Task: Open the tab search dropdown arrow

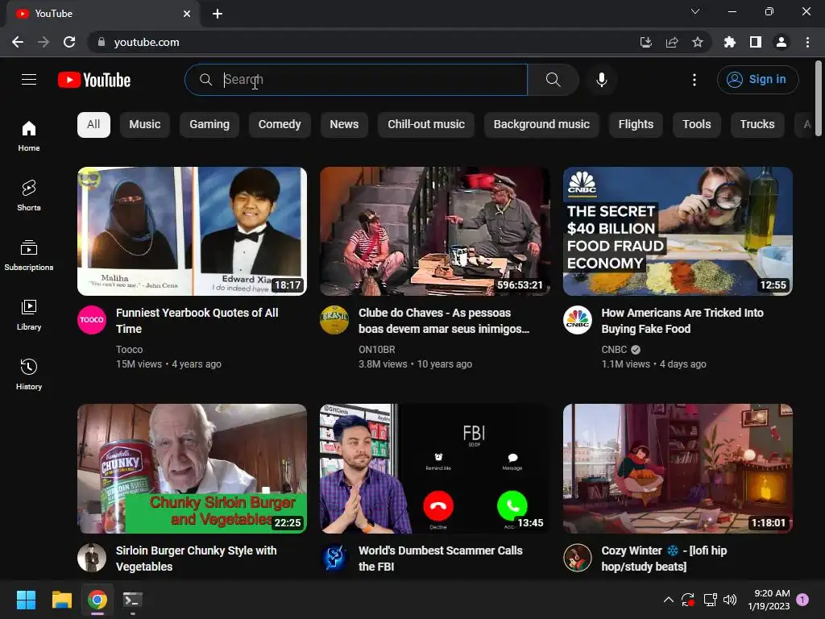Action: 695,11
